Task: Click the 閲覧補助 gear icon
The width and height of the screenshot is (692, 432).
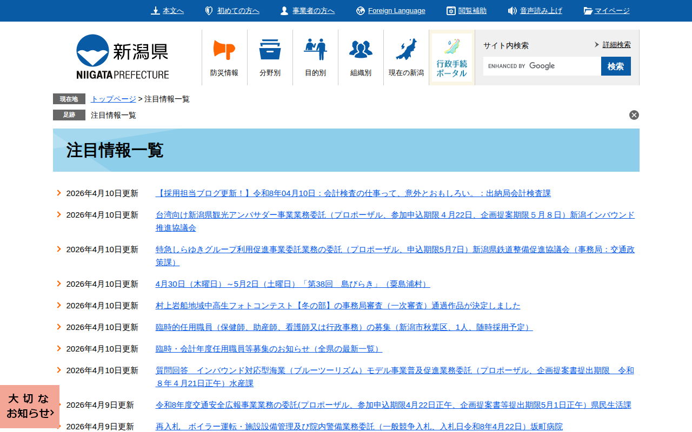Action: pyautogui.click(x=450, y=10)
